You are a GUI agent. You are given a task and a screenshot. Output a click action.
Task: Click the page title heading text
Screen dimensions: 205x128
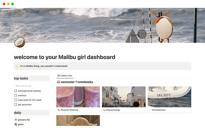tap(65, 57)
